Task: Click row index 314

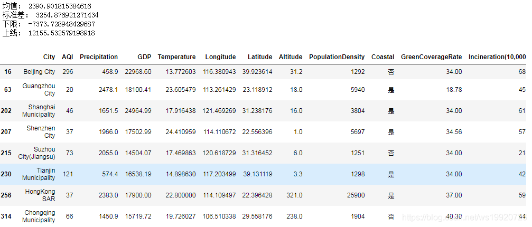Action: [6, 216]
